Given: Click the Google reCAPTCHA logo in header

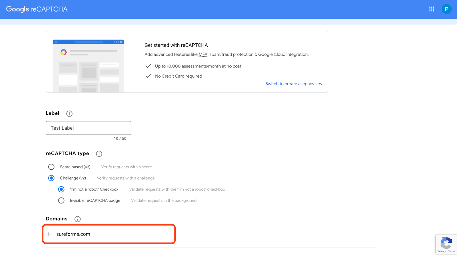Looking at the screenshot, I should 37,9.
